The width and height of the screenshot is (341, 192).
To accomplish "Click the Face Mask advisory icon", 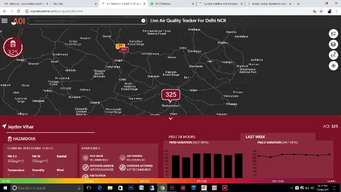I will 85,157.
